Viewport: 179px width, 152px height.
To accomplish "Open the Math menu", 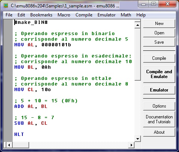I will (126, 15).
